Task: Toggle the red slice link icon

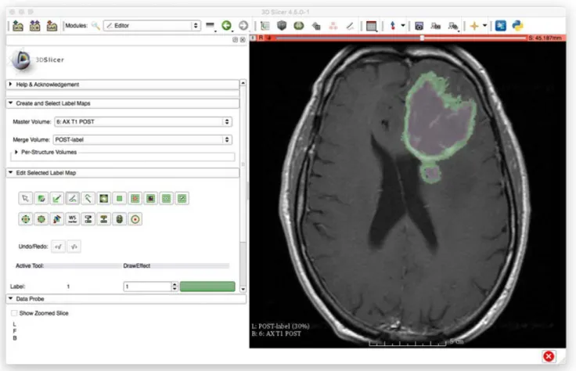Action: tap(268, 38)
